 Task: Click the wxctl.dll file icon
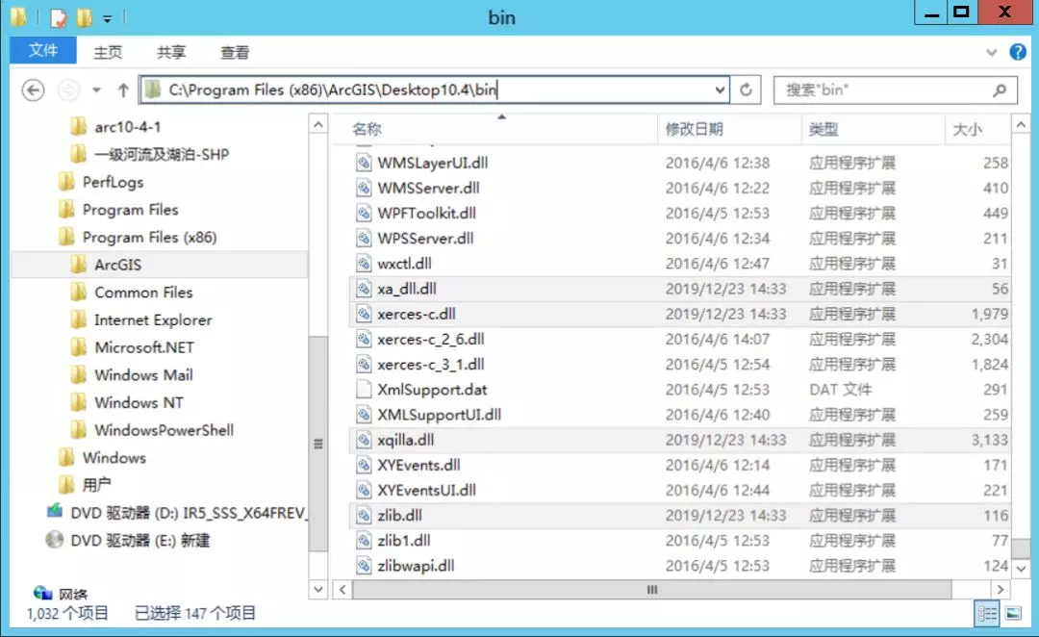363,264
